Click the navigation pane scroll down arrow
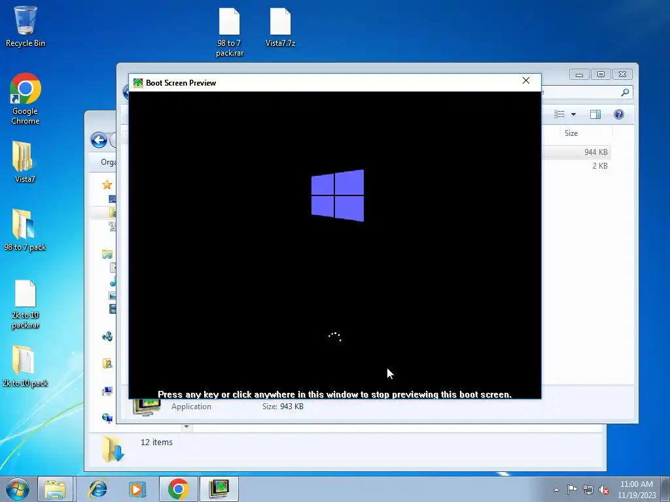The width and height of the screenshot is (670, 502). pyautogui.click(x=186, y=427)
